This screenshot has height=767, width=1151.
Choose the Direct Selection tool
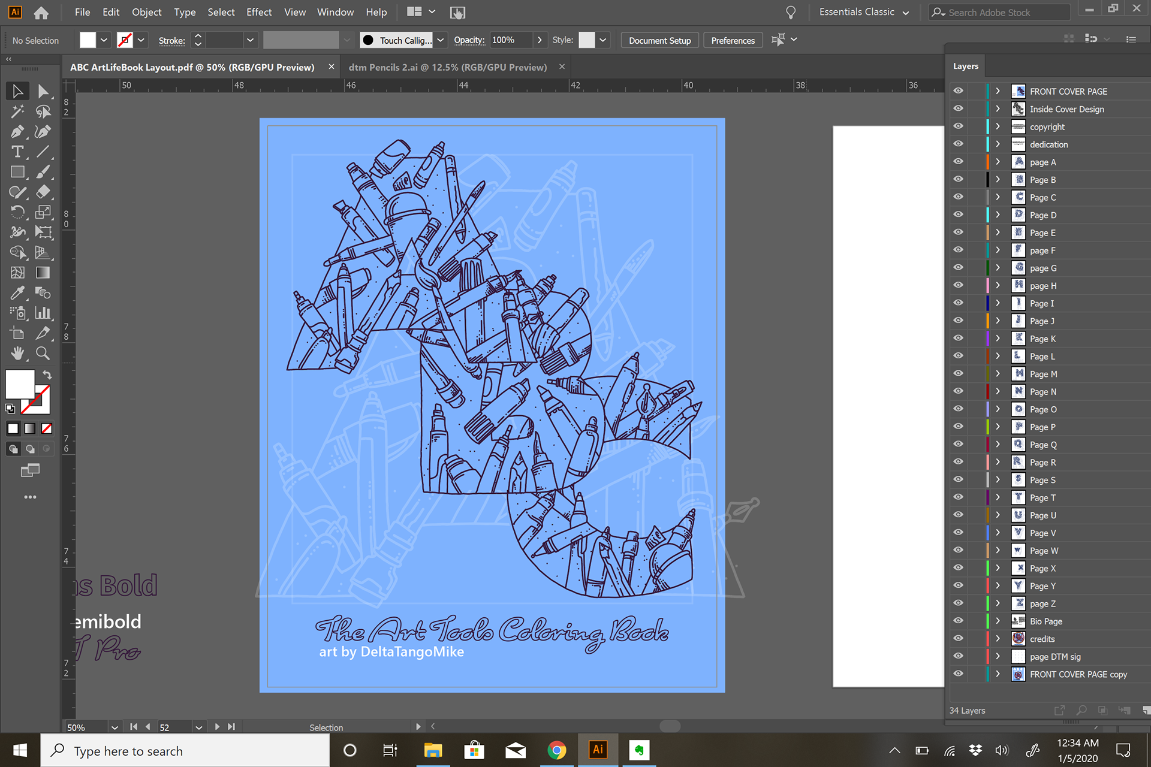pos(43,91)
